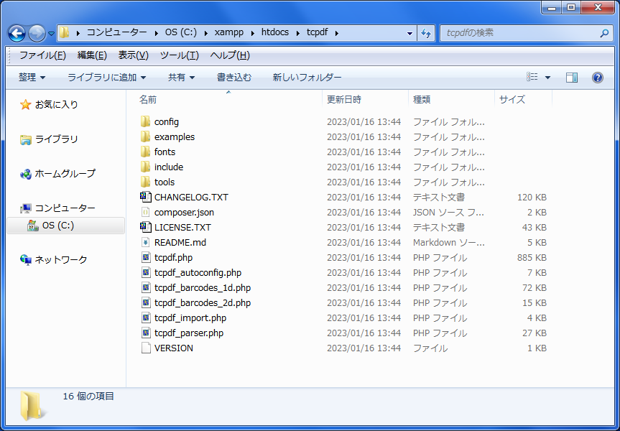Click OS (C:) in the address breadcrumb
Viewport: 620px width, 431px height.
tap(181, 33)
